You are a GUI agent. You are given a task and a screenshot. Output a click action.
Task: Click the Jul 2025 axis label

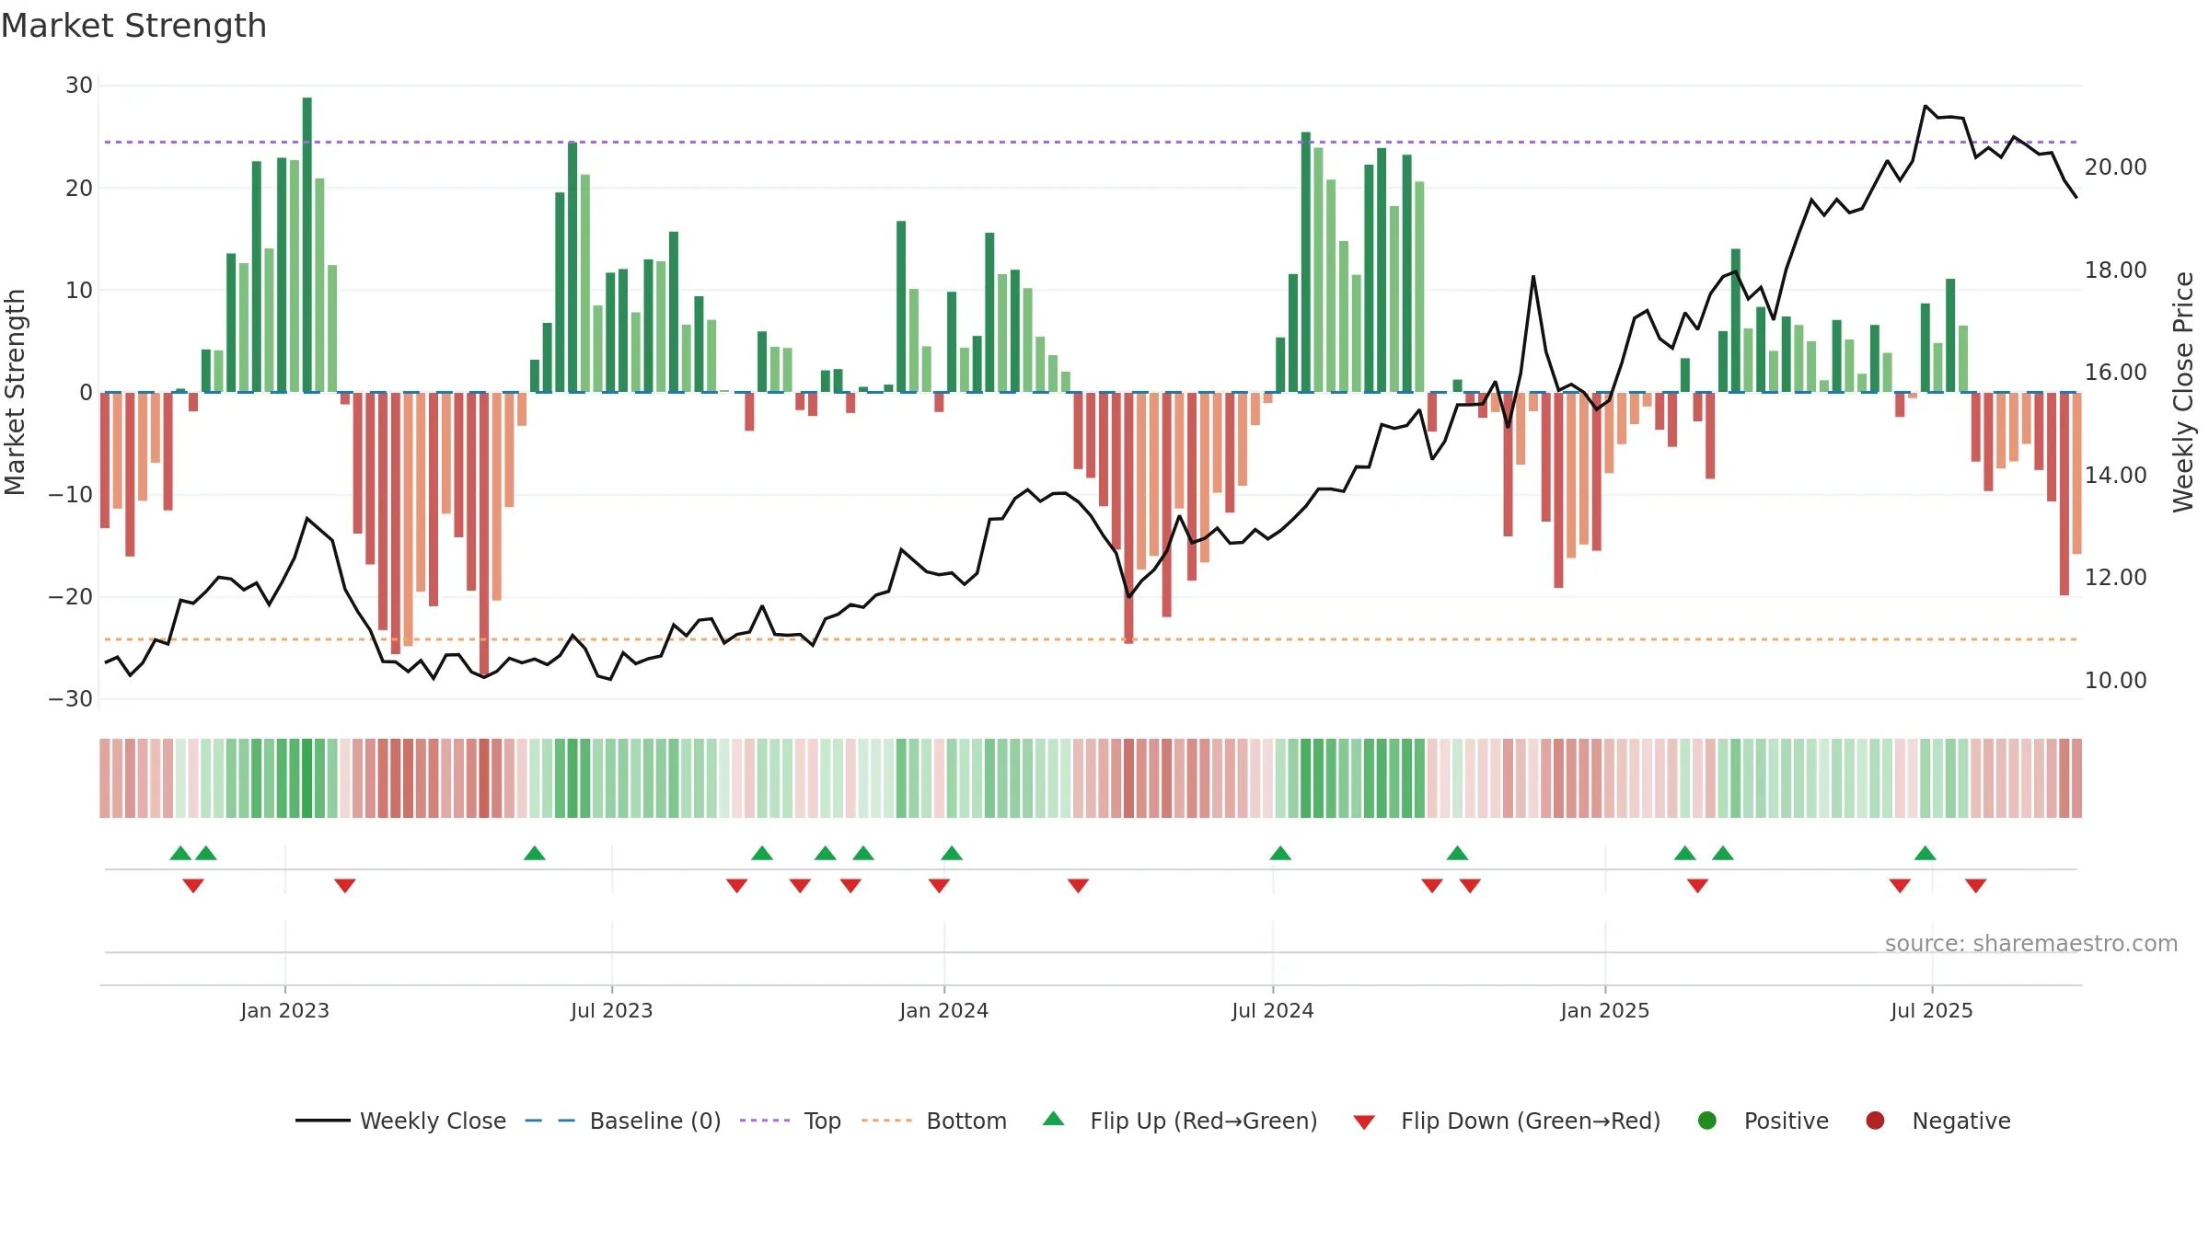pyautogui.click(x=1931, y=1011)
